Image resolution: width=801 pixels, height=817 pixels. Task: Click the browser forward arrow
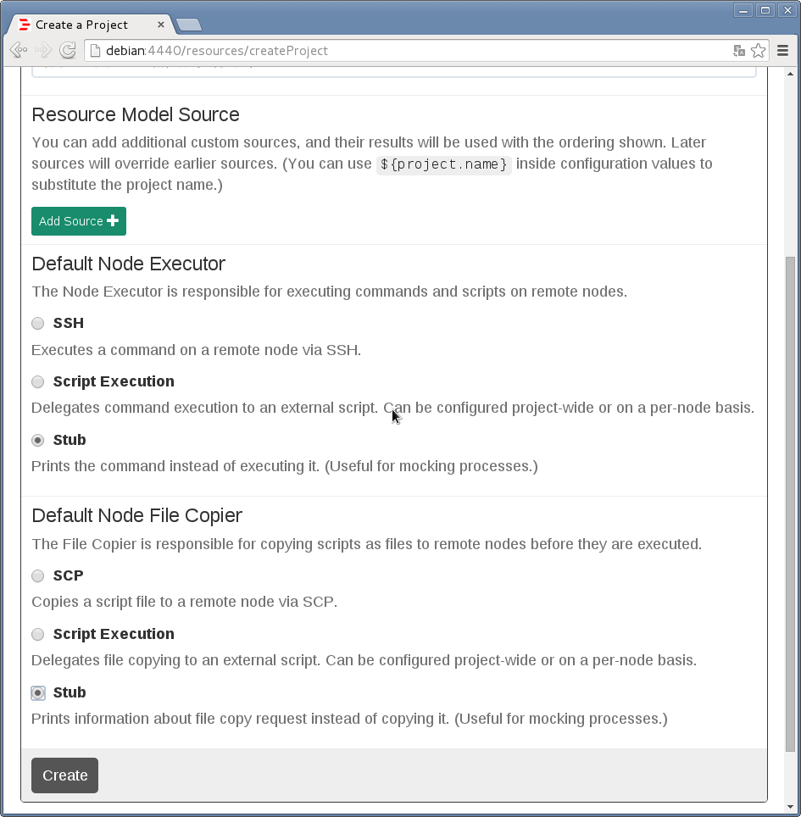click(42, 50)
